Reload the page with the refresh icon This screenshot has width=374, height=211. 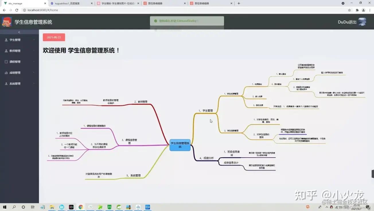(17, 10)
